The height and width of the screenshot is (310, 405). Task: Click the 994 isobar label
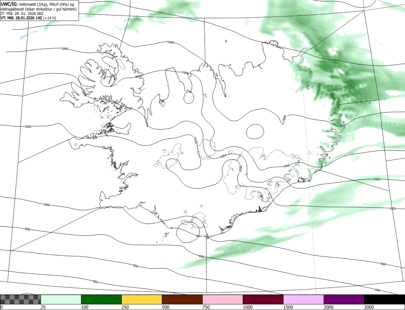tap(136, 266)
